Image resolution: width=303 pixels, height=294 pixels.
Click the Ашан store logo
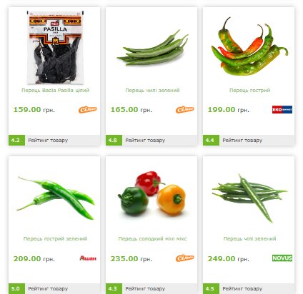point(88,258)
